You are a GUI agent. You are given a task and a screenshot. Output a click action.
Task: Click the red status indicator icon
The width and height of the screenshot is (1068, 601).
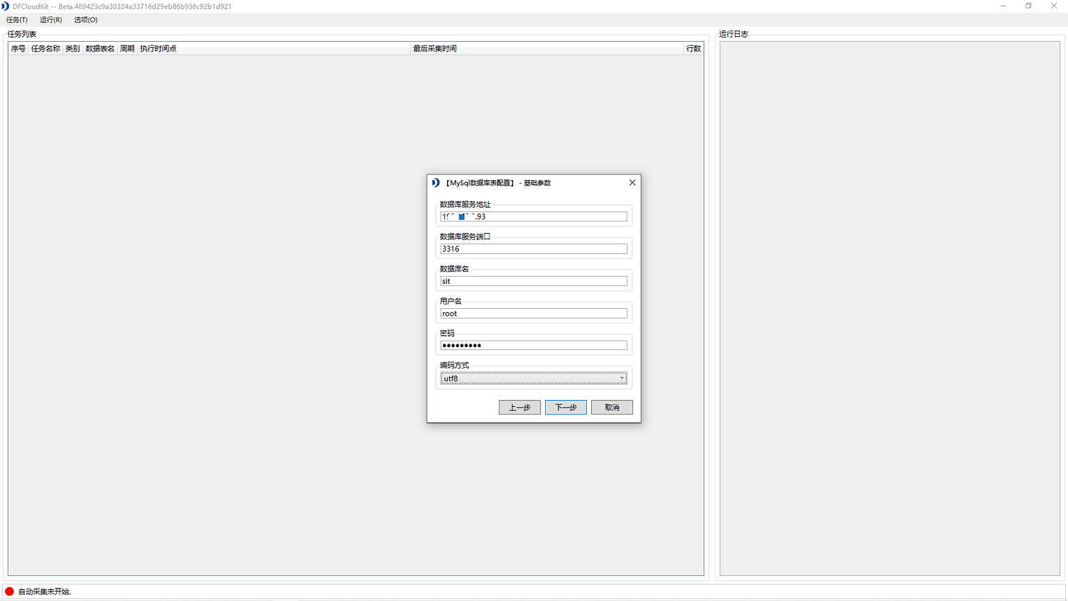[x=10, y=591]
